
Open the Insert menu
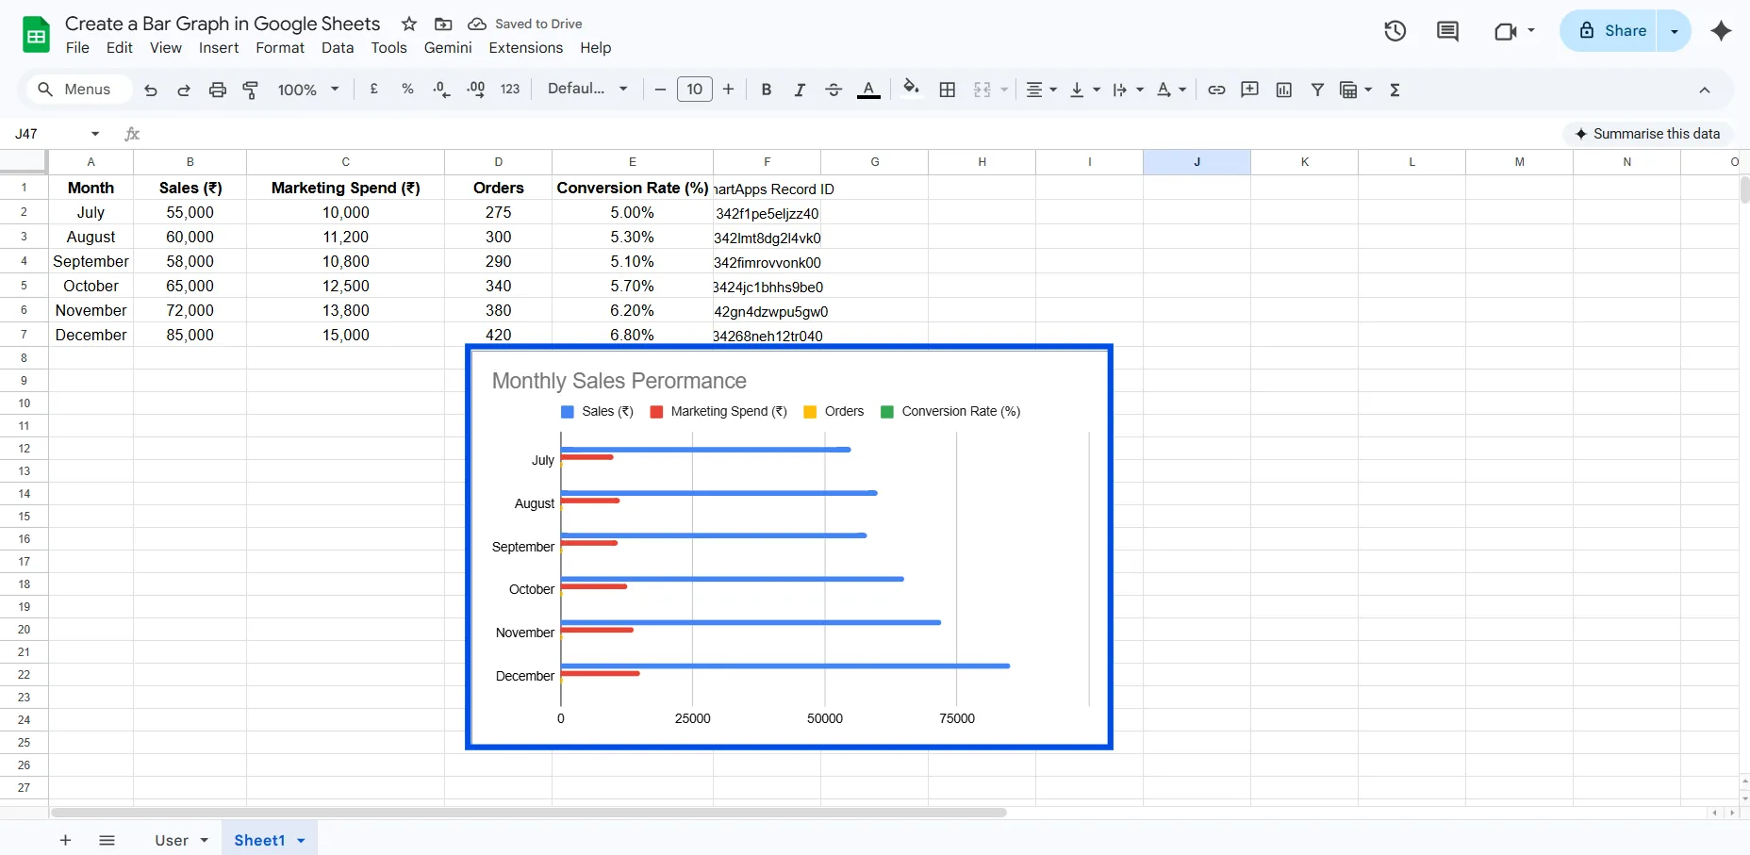click(219, 48)
